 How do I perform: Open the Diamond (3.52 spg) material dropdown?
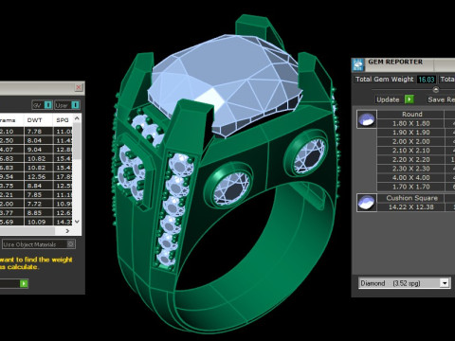click(x=405, y=283)
